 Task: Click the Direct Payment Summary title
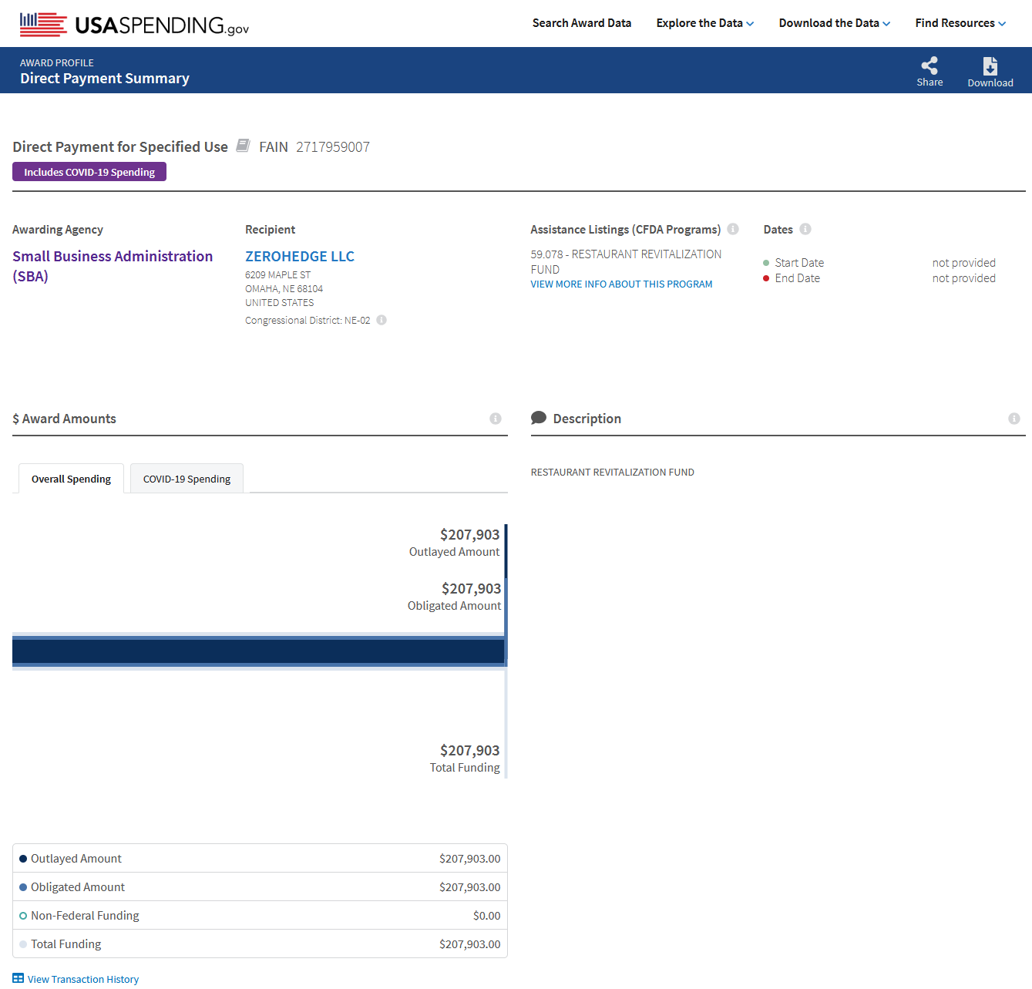point(105,79)
